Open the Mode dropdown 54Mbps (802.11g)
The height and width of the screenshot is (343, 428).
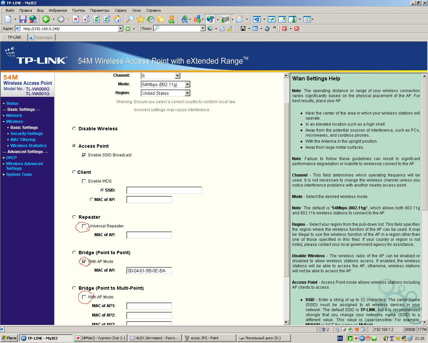pos(166,84)
